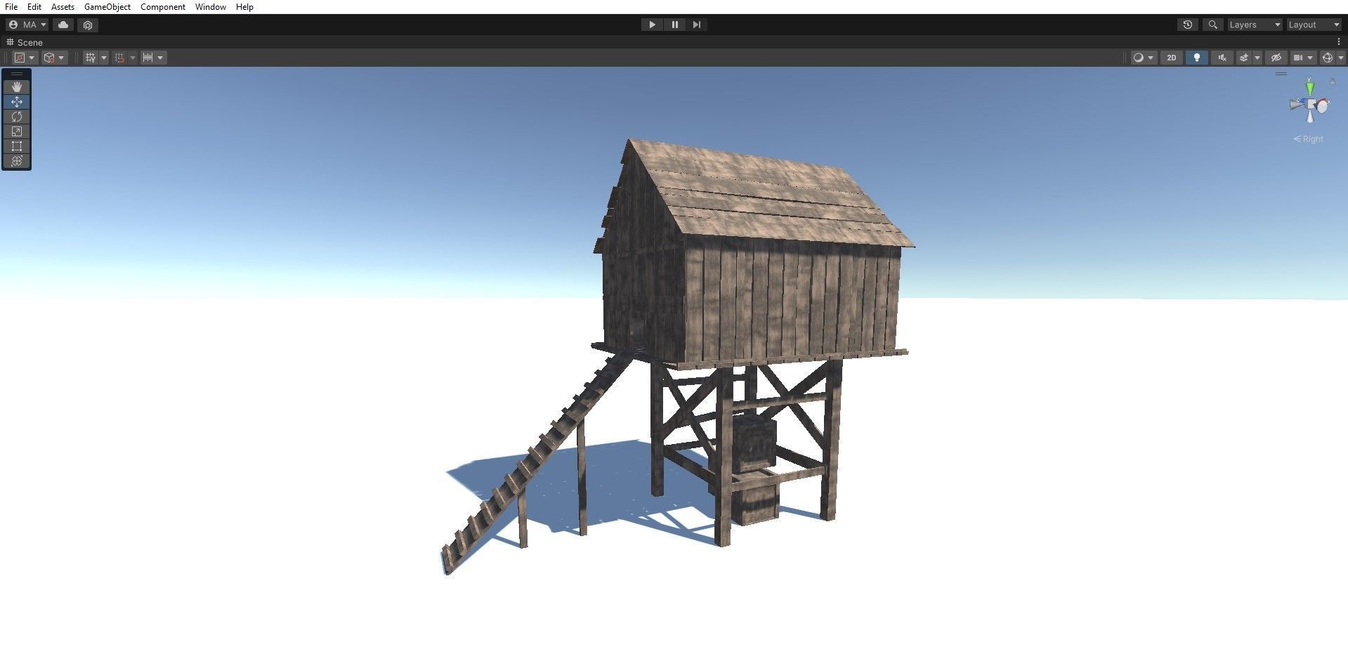Click the Right perspective label under gizmo
The width and height of the screenshot is (1348, 659).
pos(1309,139)
